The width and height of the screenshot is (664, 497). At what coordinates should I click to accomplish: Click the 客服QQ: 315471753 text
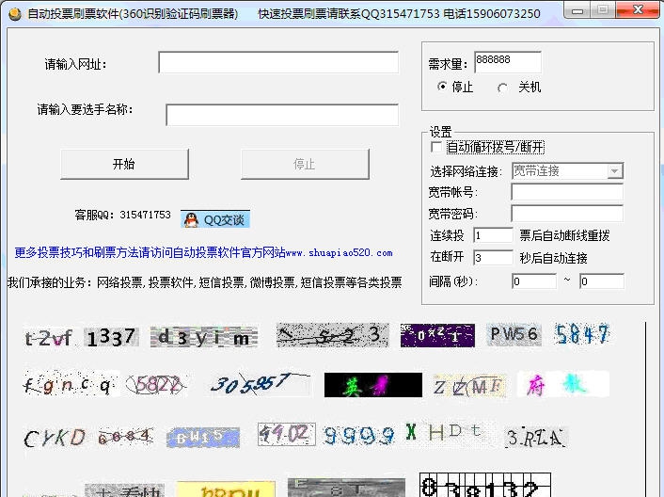[x=123, y=216]
